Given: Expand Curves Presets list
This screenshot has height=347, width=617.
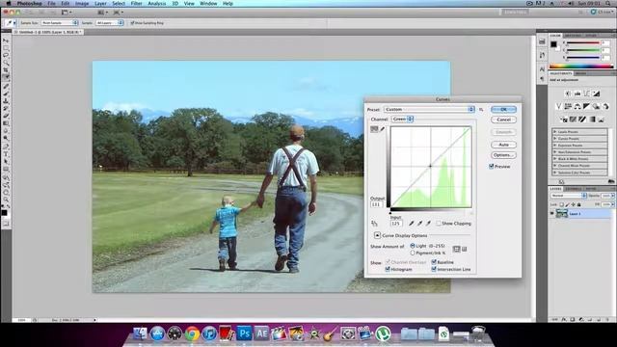Looking at the screenshot, I should pyautogui.click(x=555, y=139).
